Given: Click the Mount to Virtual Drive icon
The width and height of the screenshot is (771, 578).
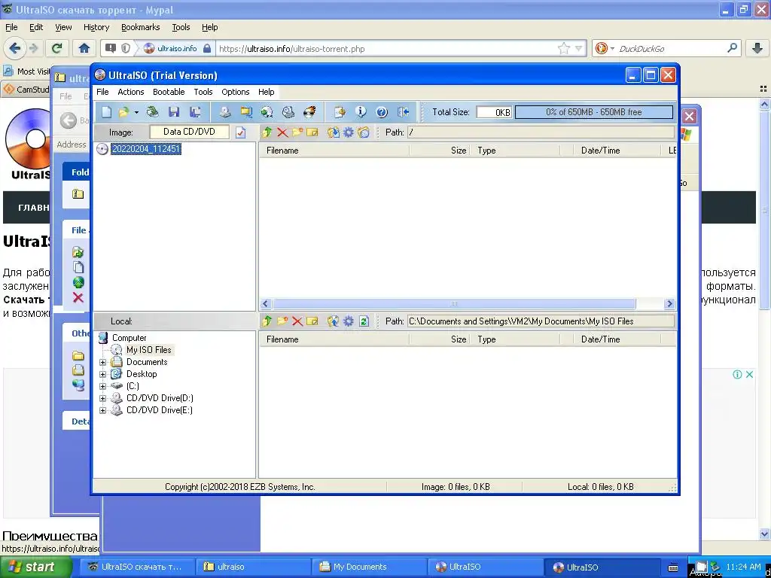Looking at the screenshot, I should tap(288, 112).
